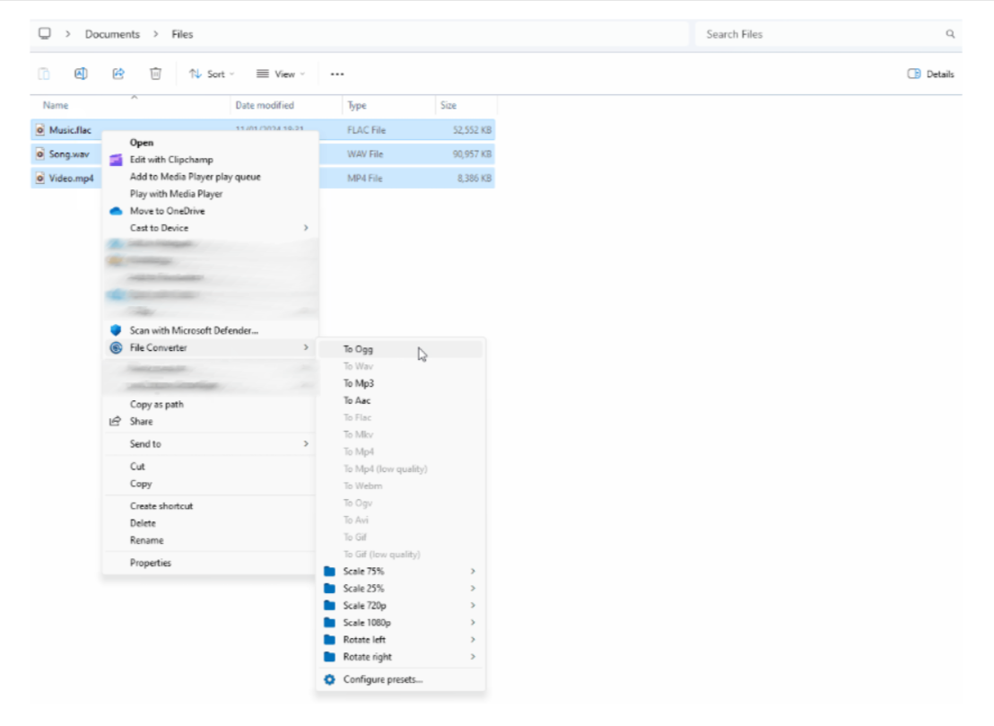994x726 pixels.
Task: Click Files in breadcrumb path
Action: 182,34
